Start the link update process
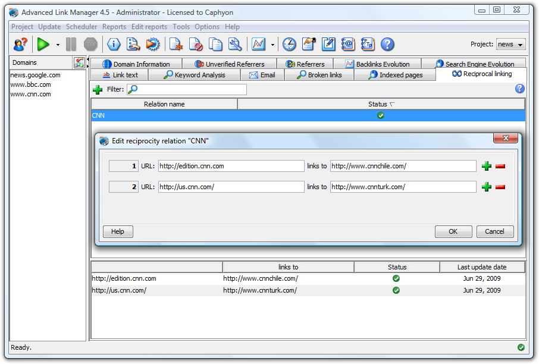Viewport: 539px width, 364px height. click(43, 44)
